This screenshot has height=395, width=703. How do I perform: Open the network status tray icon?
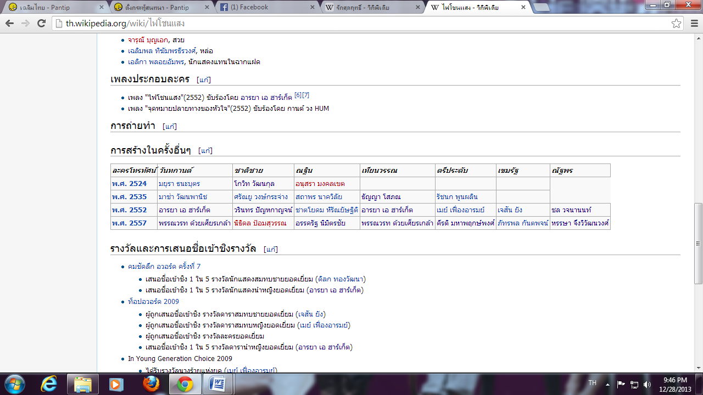[x=634, y=385]
